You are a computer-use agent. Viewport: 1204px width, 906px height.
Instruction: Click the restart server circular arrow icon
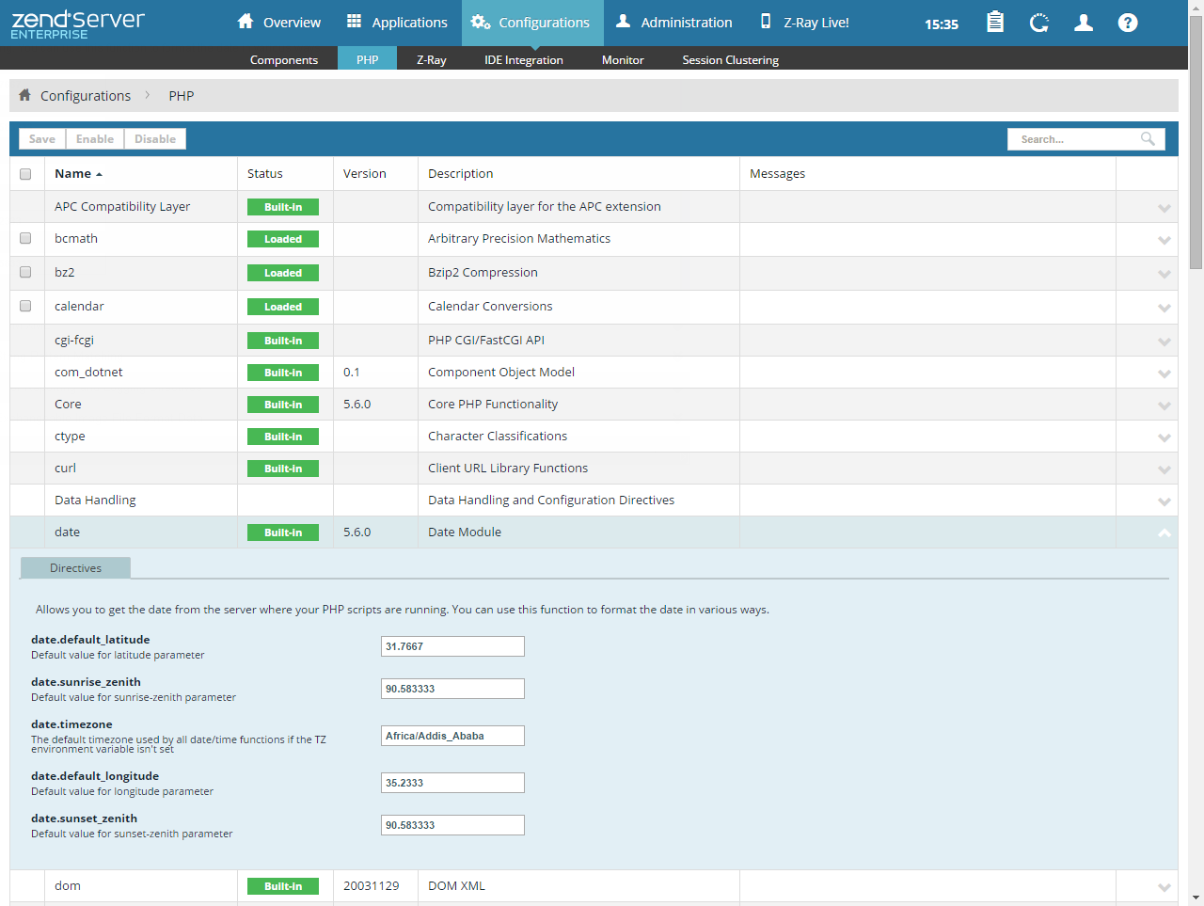(x=1039, y=23)
